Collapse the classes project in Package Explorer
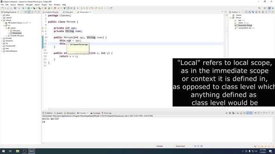This screenshot has width=275, height=154. point(2,20)
